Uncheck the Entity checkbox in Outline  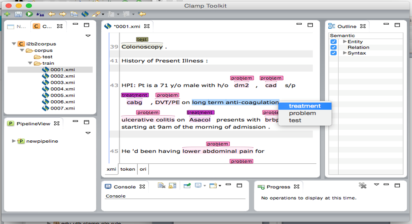tap(333, 42)
